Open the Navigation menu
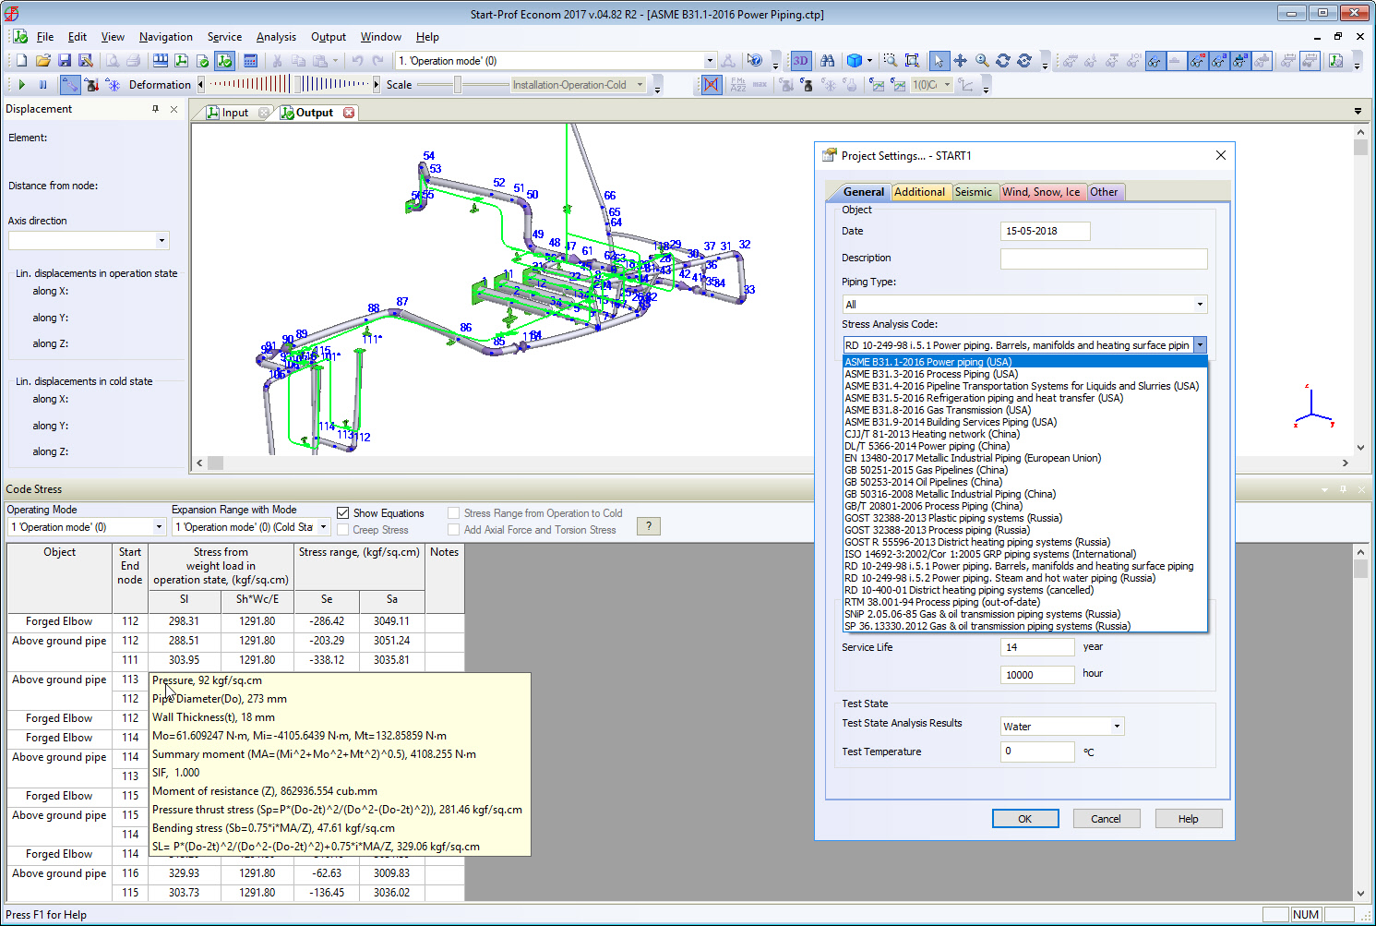The width and height of the screenshot is (1376, 926). pyautogui.click(x=166, y=37)
